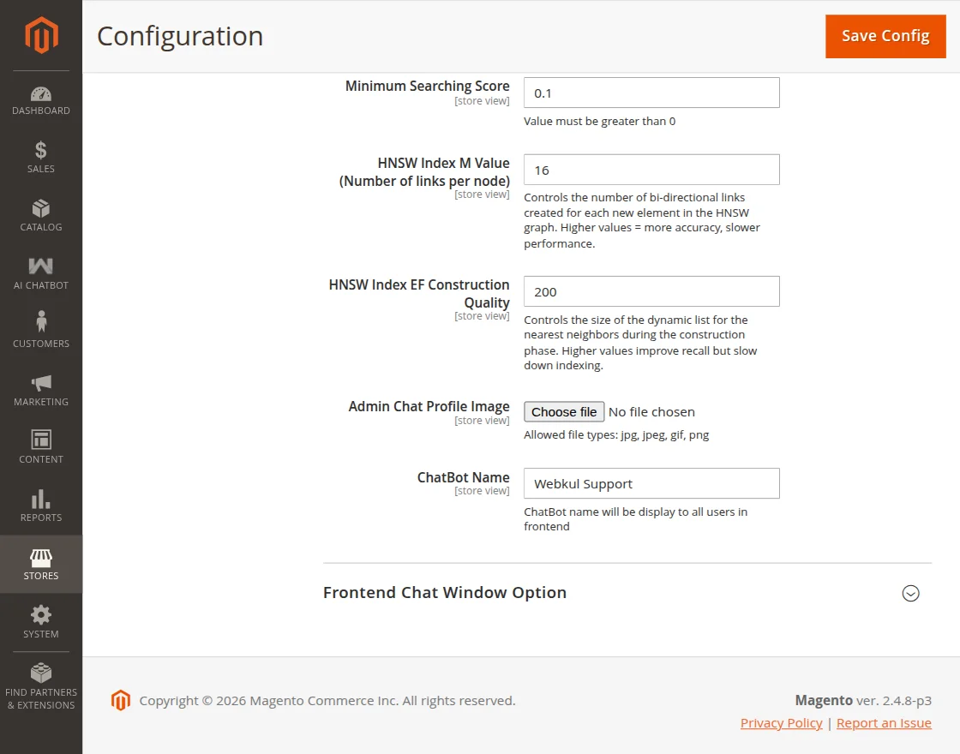This screenshot has width=960, height=754.
Task: Open the Customers person icon menu
Action: tap(41, 323)
